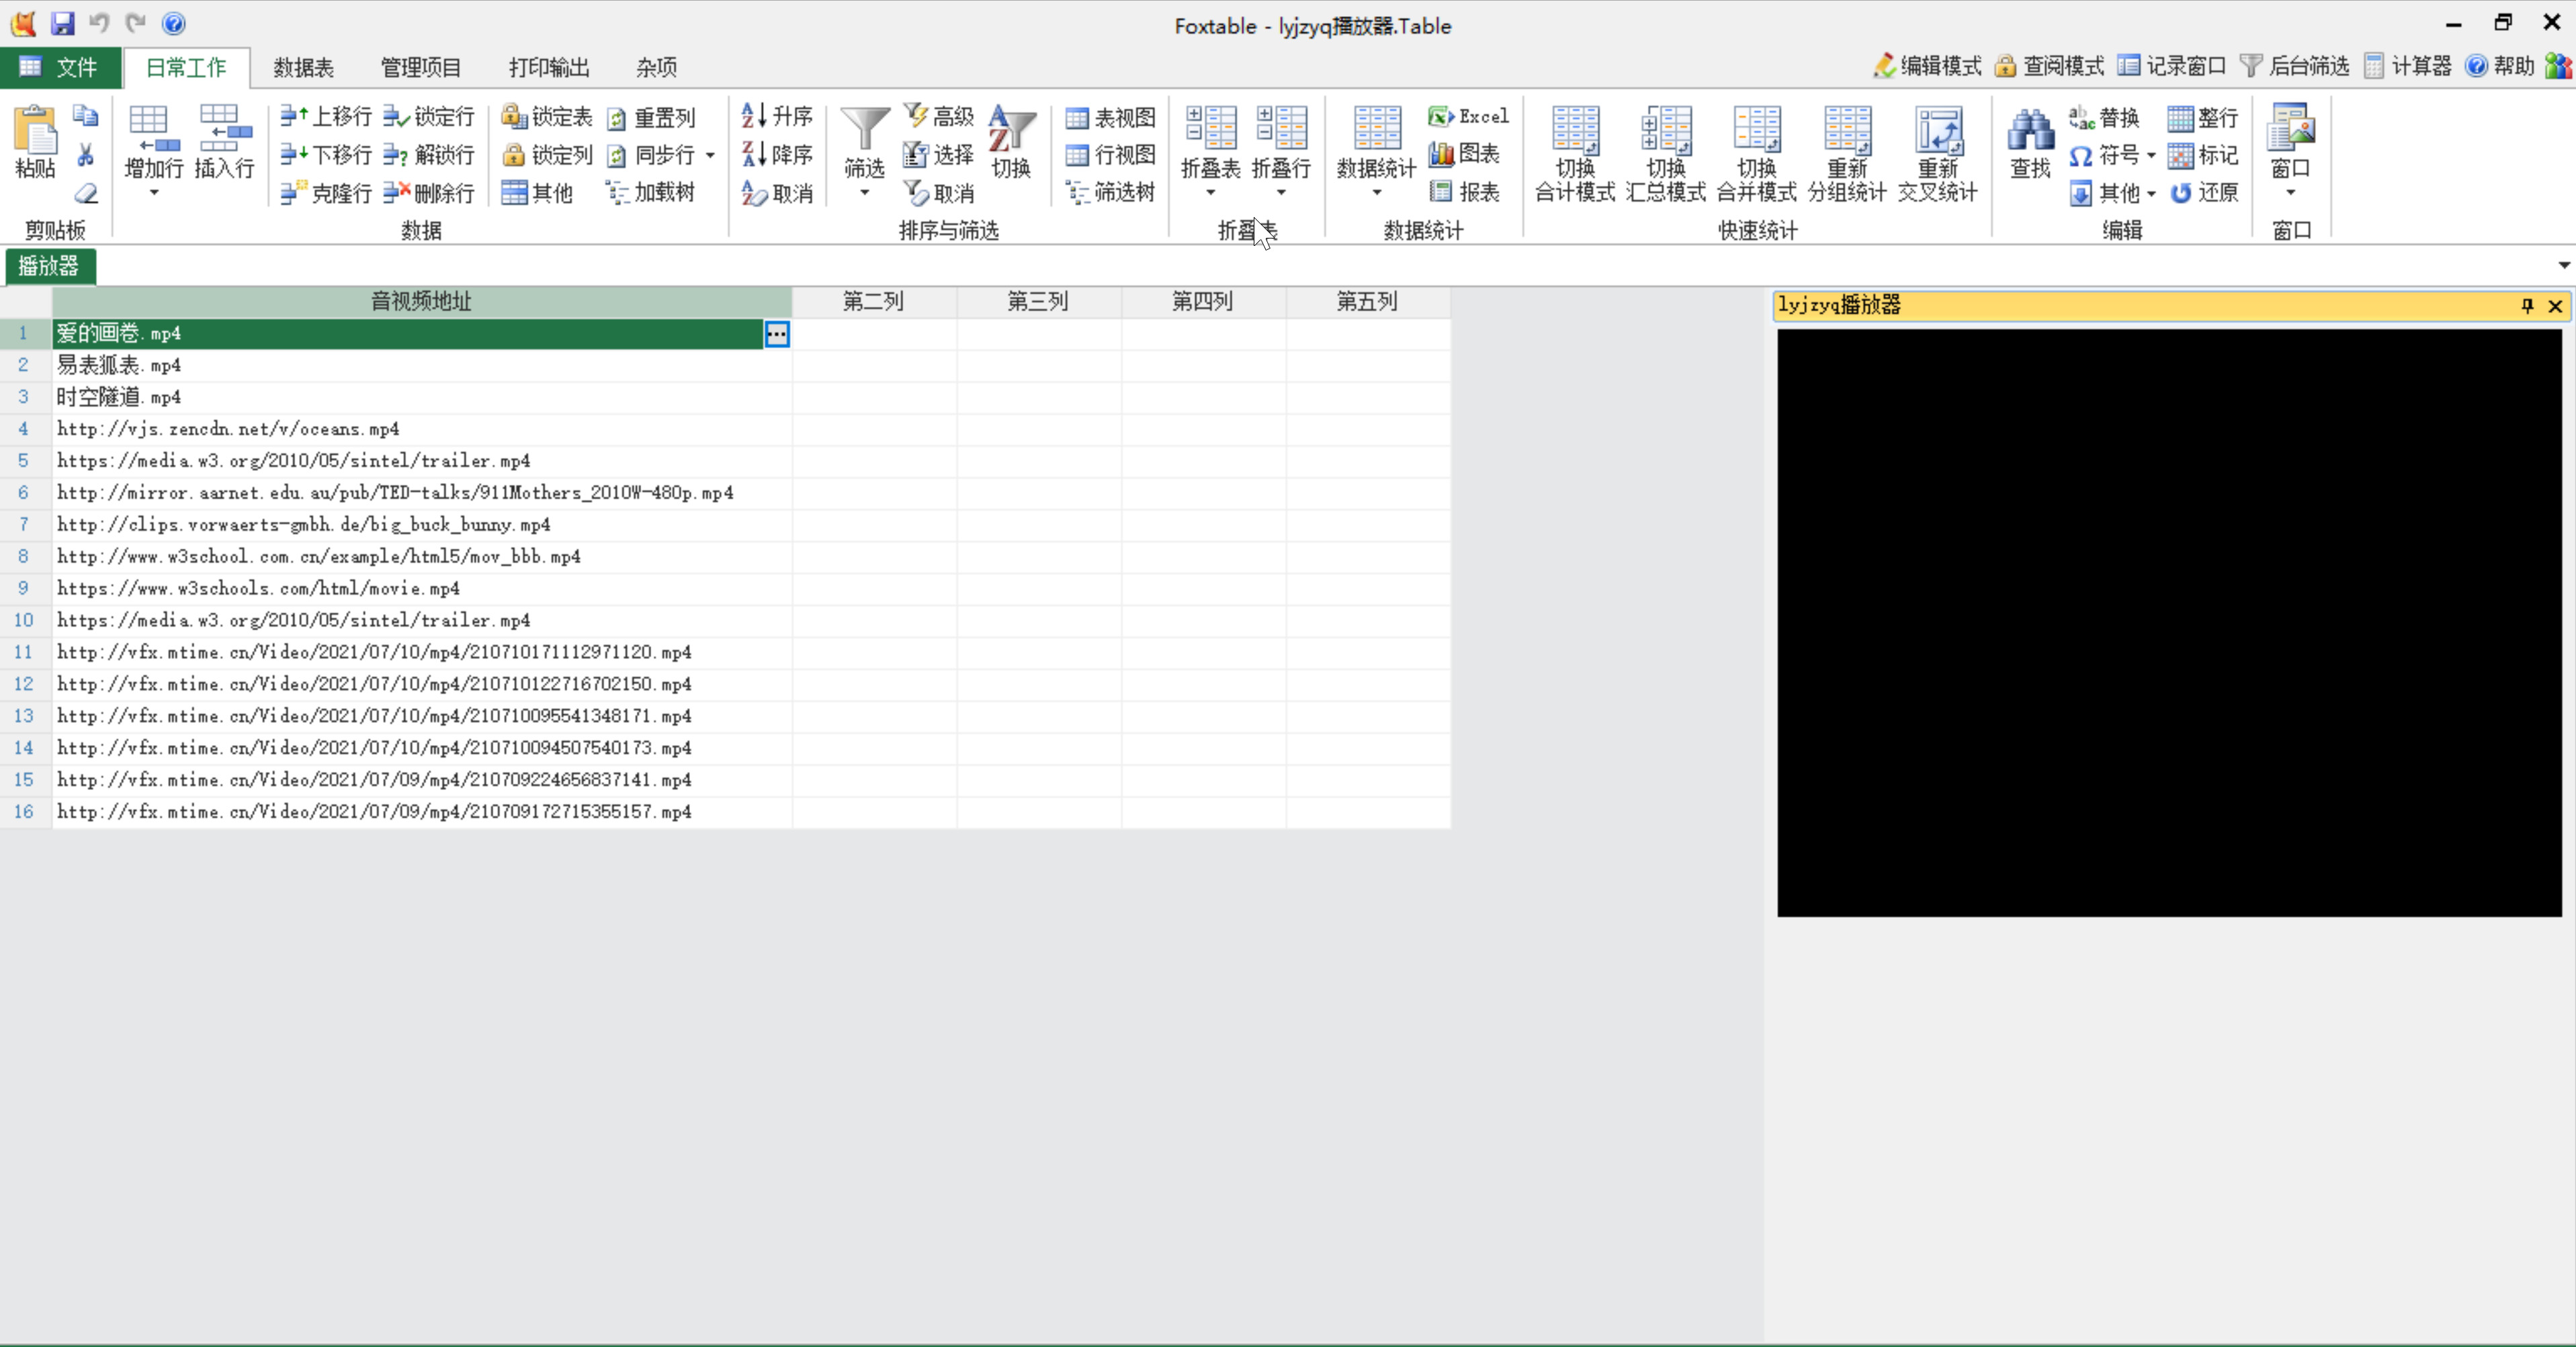Viewport: 2576px width, 1347px height.
Task: Pin the lyjzyq播放器 panel
Action: [x=2527, y=306]
